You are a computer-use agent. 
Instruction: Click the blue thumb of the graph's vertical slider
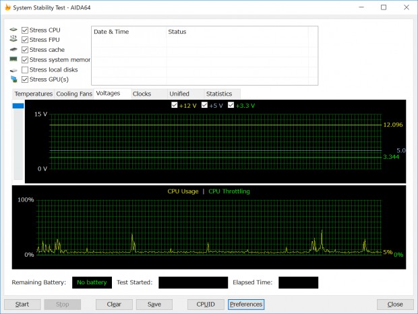coord(18,106)
